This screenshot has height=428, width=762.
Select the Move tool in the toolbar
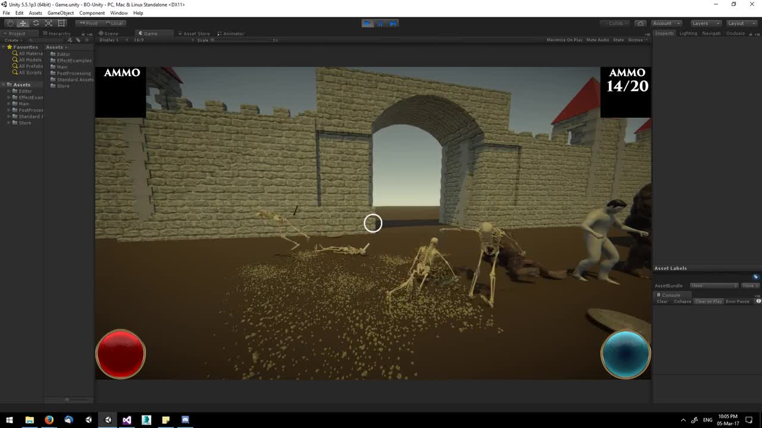click(x=23, y=23)
